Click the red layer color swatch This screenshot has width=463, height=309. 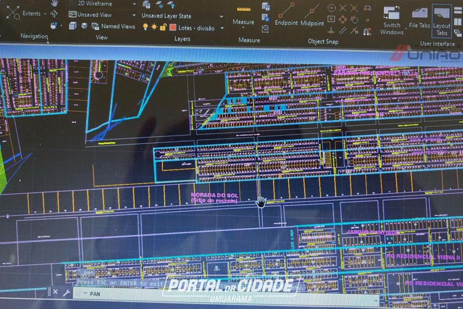click(173, 26)
